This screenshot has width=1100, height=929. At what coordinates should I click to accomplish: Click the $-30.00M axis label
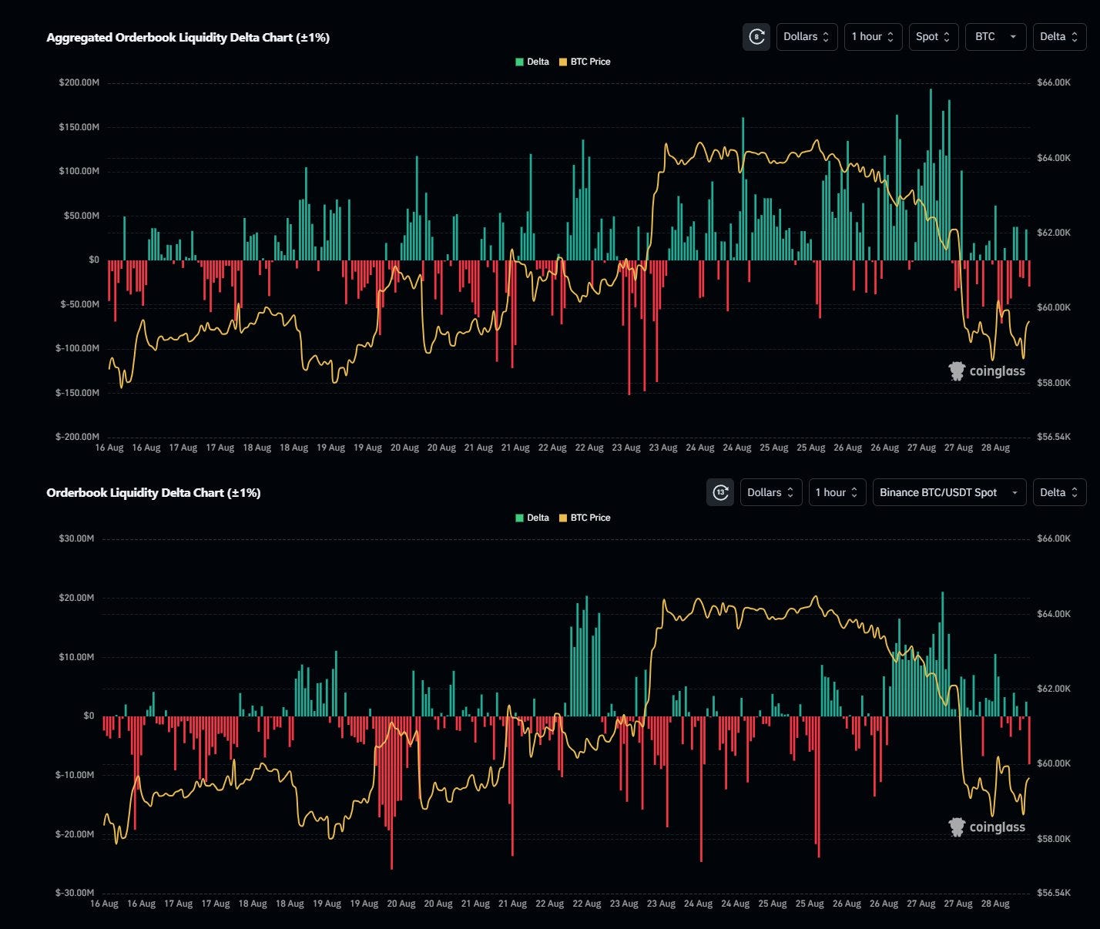[75, 893]
